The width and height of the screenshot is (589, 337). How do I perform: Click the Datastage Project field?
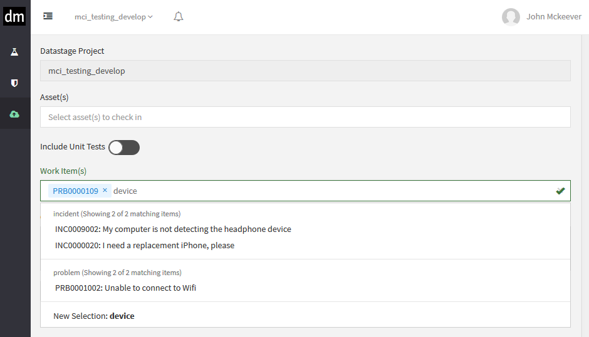[x=305, y=71]
